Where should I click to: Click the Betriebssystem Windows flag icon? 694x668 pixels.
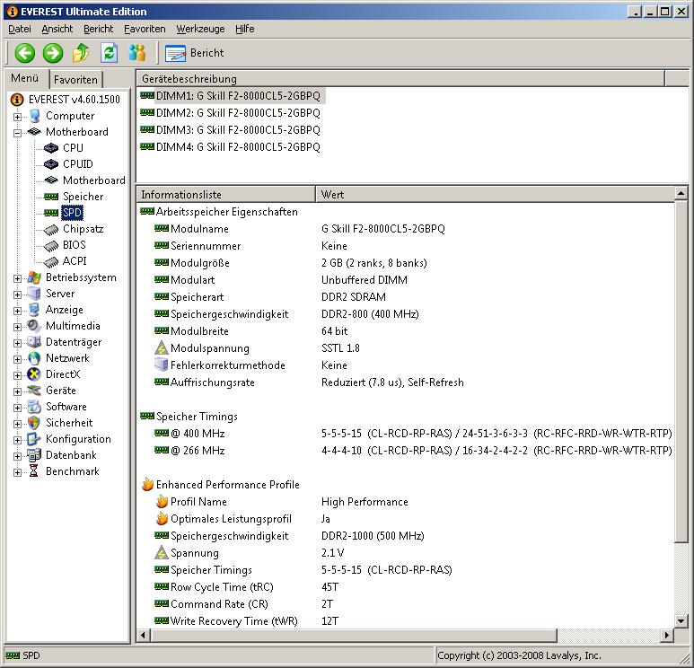[x=34, y=277]
